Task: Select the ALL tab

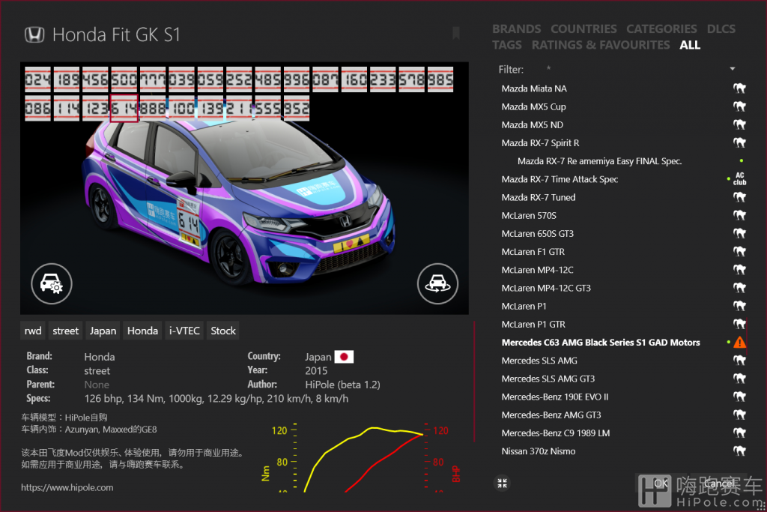Action: pyautogui.click(x=690, y=45)
